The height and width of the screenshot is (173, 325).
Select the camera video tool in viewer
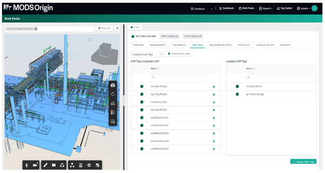tap(35, 165)
